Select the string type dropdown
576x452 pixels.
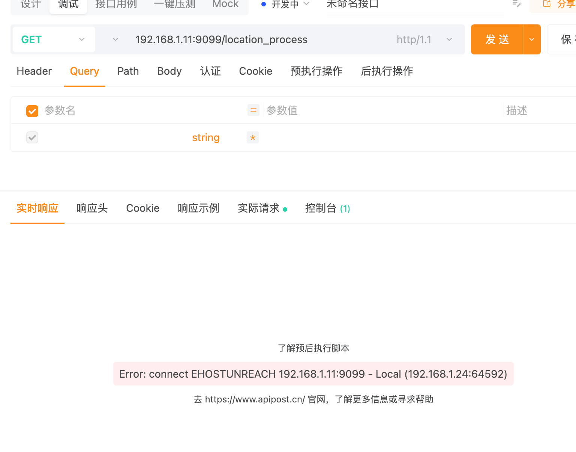point(206,138)
